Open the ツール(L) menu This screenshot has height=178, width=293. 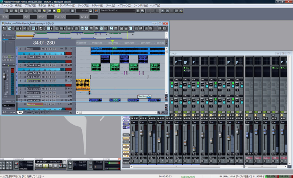coord(110,6)
